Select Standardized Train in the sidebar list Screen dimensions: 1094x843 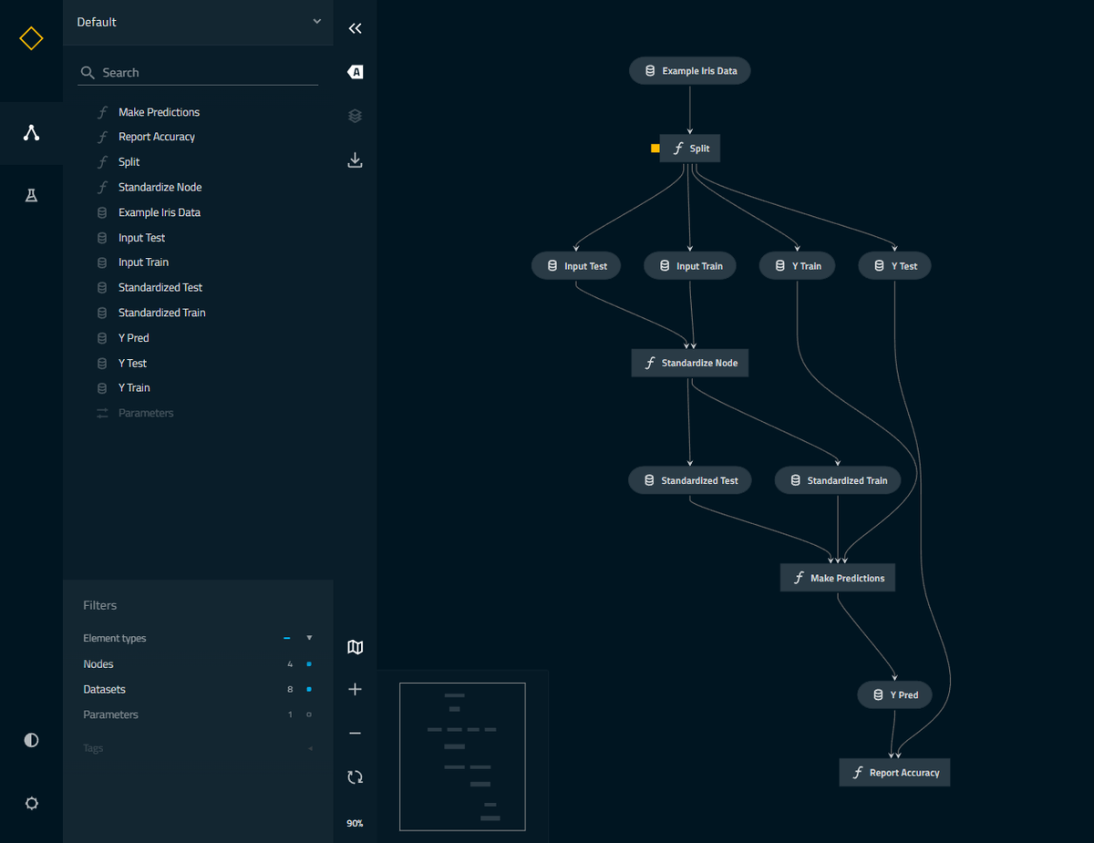(161, 313)
